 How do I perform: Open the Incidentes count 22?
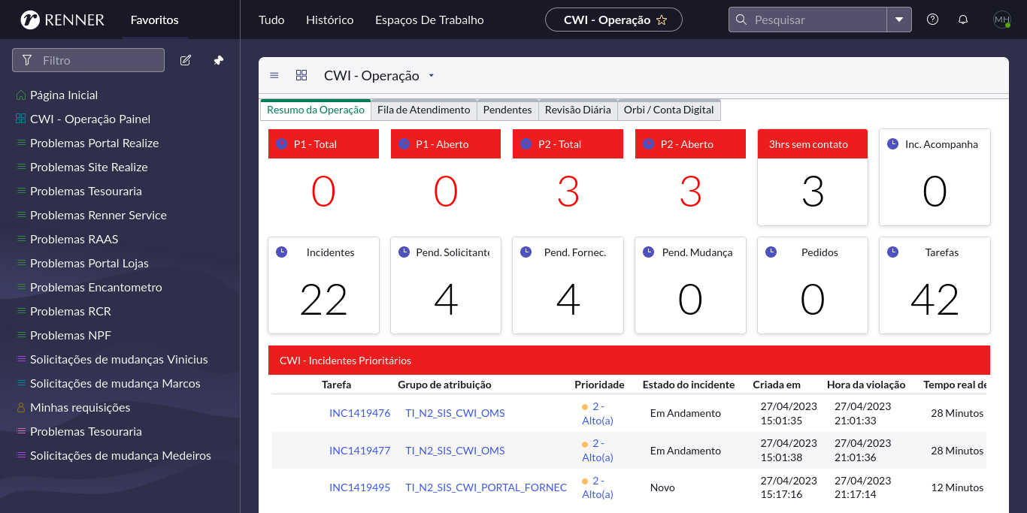pos(324,300)
